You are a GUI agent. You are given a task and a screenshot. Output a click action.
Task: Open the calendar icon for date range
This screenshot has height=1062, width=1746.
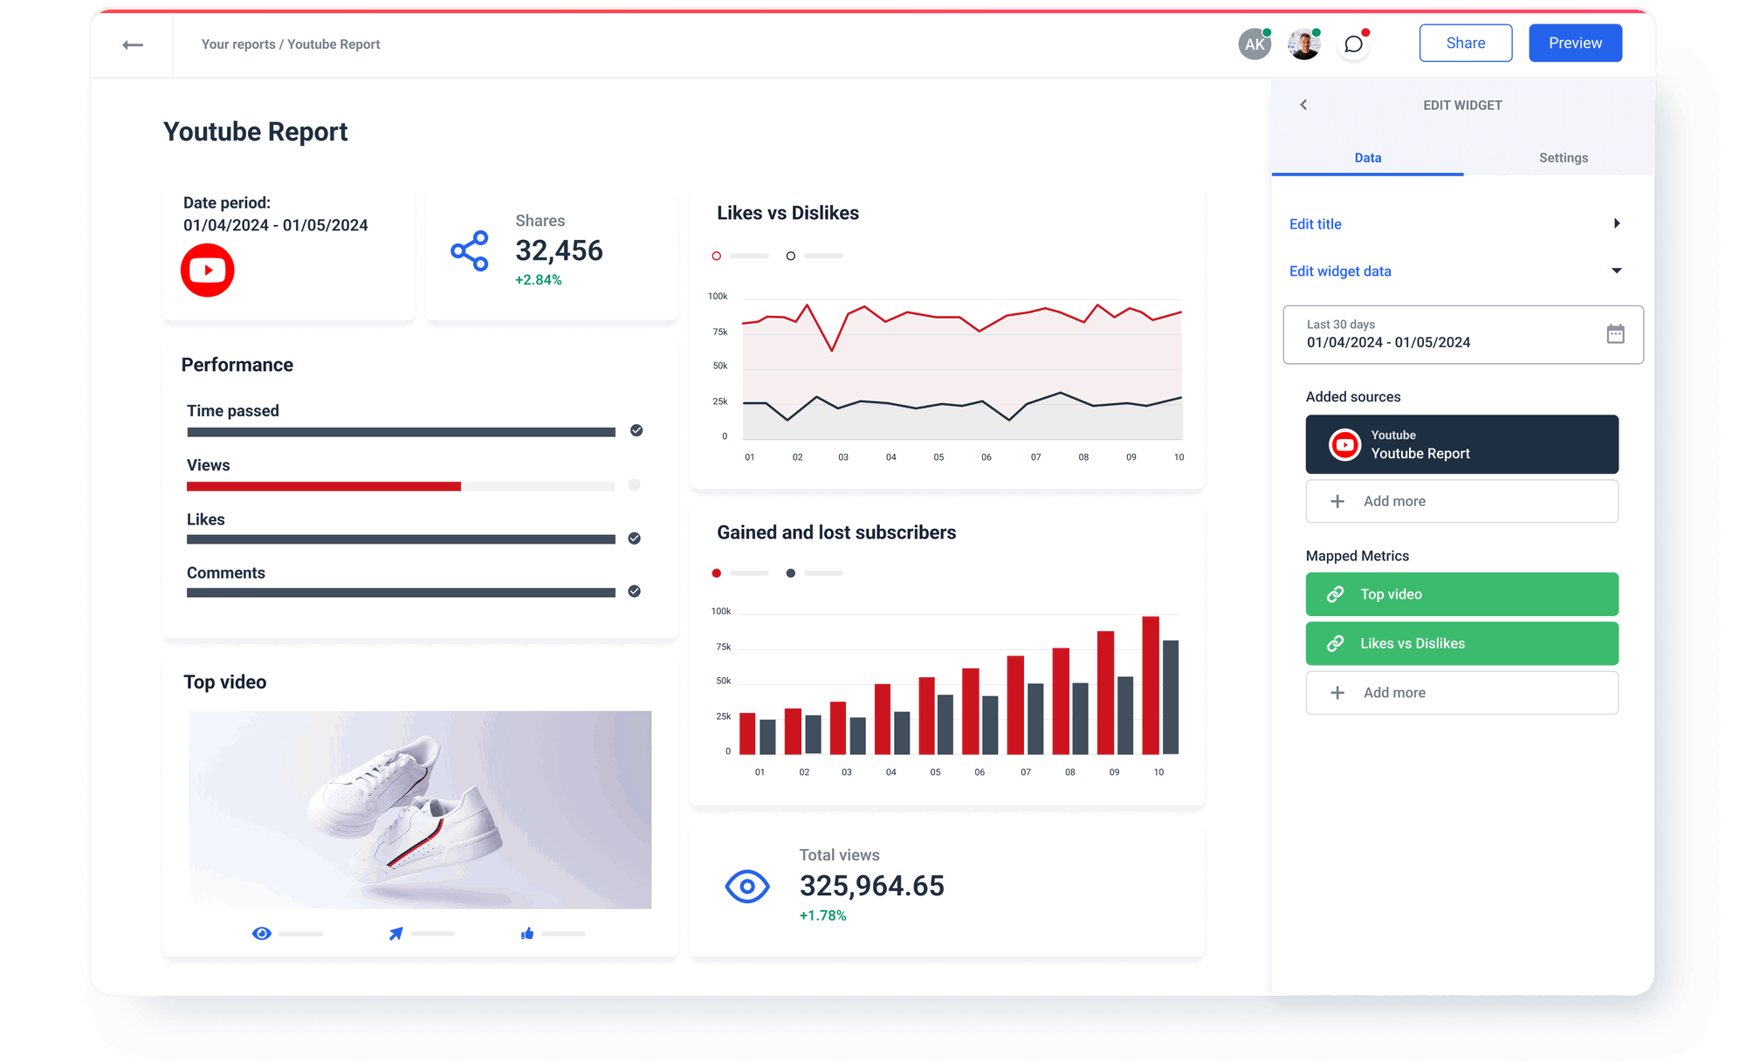click(x=1616, y=334)
